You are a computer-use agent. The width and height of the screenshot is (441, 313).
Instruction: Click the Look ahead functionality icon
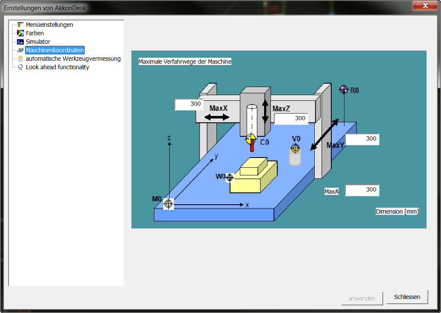[x=20, y=67]
